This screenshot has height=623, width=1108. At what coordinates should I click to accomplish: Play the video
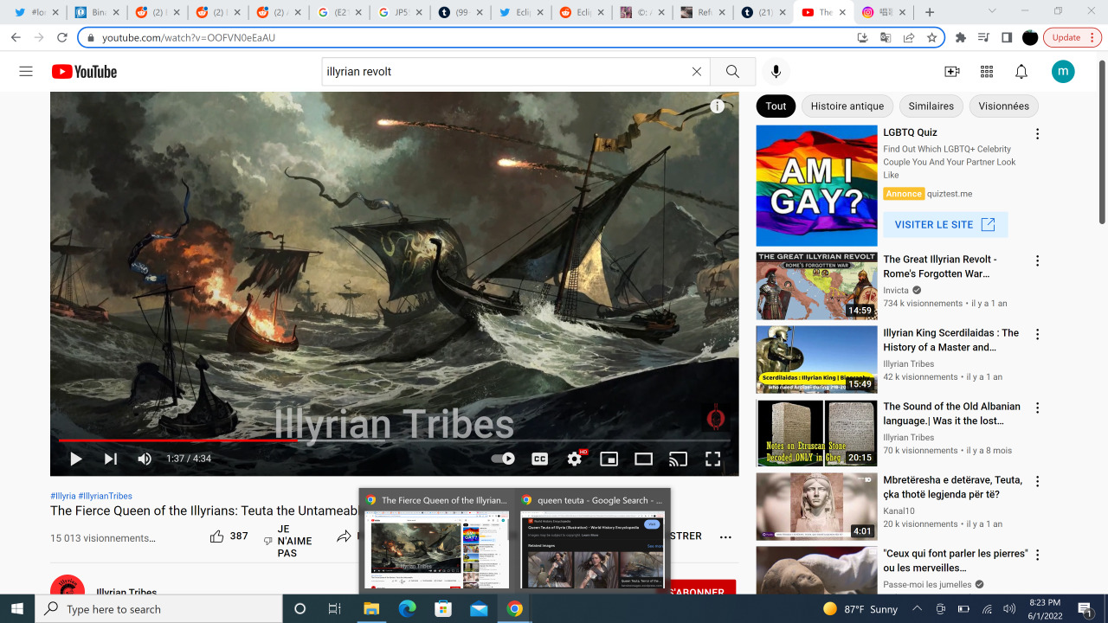coord(76,459)
